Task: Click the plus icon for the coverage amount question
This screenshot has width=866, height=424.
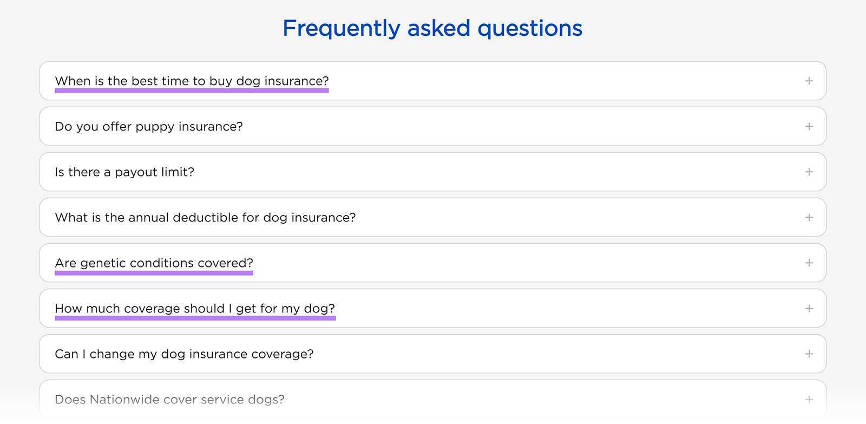Action: point(809,308)
